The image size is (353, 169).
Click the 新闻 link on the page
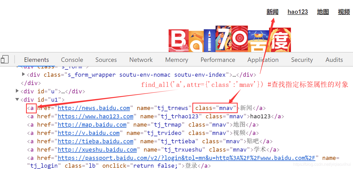(x=273, y=12)
